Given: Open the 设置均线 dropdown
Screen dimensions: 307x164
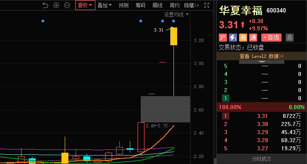Looking at the screenshot, I should (x=176, y=15).
